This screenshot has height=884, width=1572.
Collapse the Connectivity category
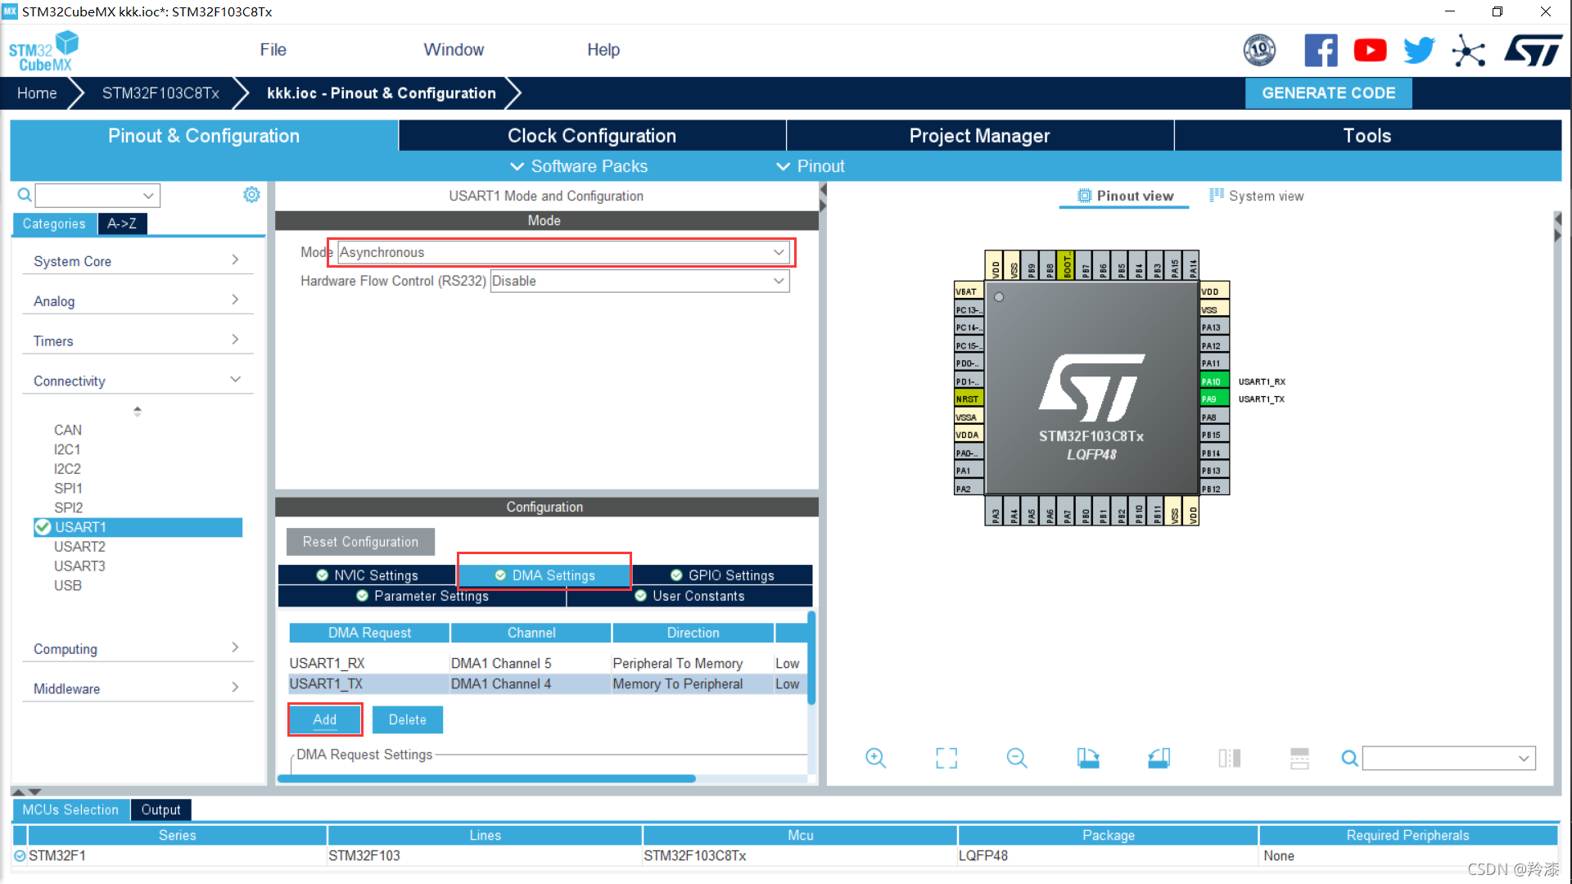click(x=137, y=381)
